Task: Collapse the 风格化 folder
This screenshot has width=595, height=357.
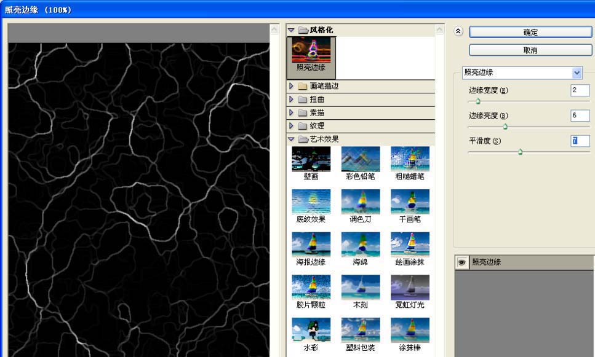Action: [x=292, y=30]
